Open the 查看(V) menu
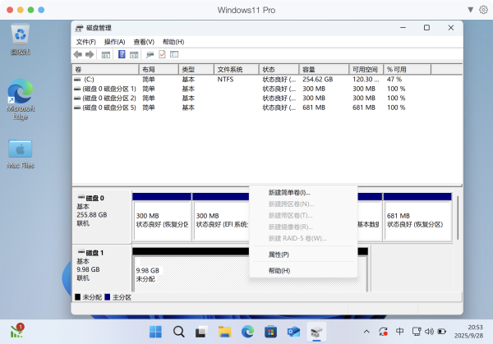 pyautogui.click(x=144, y=42)
